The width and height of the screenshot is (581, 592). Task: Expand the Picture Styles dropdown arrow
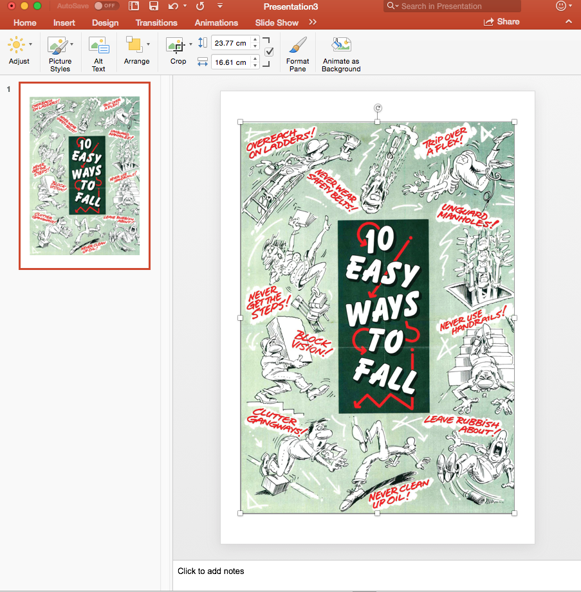tap(72, 44)
